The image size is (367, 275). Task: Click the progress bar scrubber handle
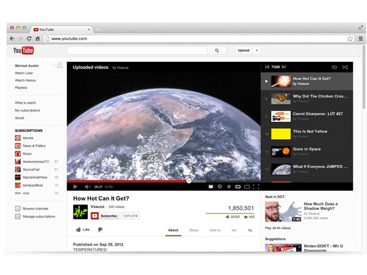189,181
